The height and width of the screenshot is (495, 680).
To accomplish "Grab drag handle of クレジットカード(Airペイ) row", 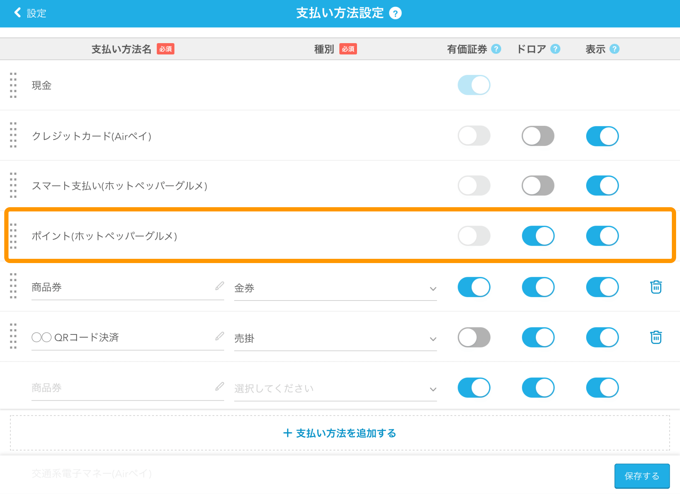I will pos(13,135).
